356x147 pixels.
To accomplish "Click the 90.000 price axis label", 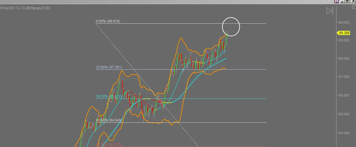I will (344, 22).
